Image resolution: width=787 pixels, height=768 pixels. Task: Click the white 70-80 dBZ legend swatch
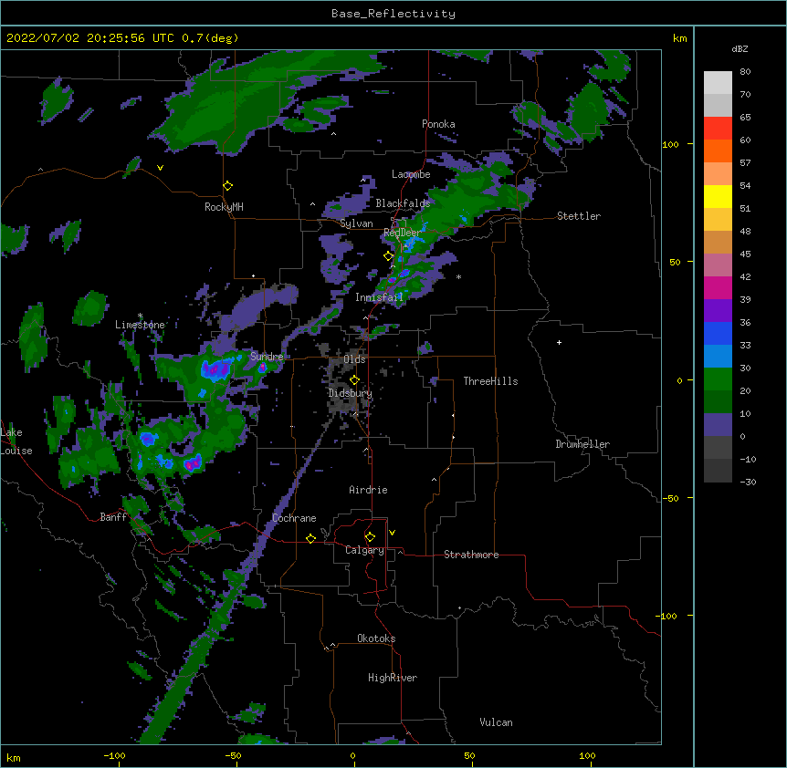pyautogui.click(x=718, y=82)
